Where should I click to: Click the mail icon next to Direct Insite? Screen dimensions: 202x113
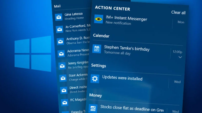point(64,90)
